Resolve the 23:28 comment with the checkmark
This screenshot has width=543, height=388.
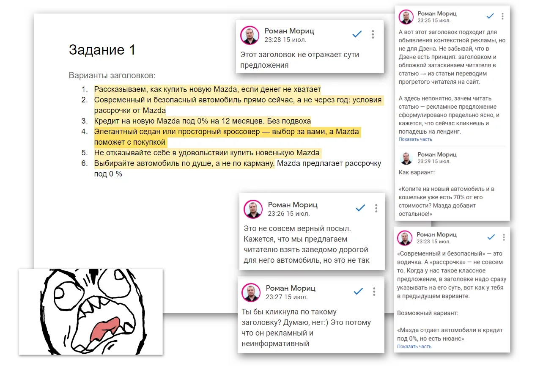tap(357, 34)
